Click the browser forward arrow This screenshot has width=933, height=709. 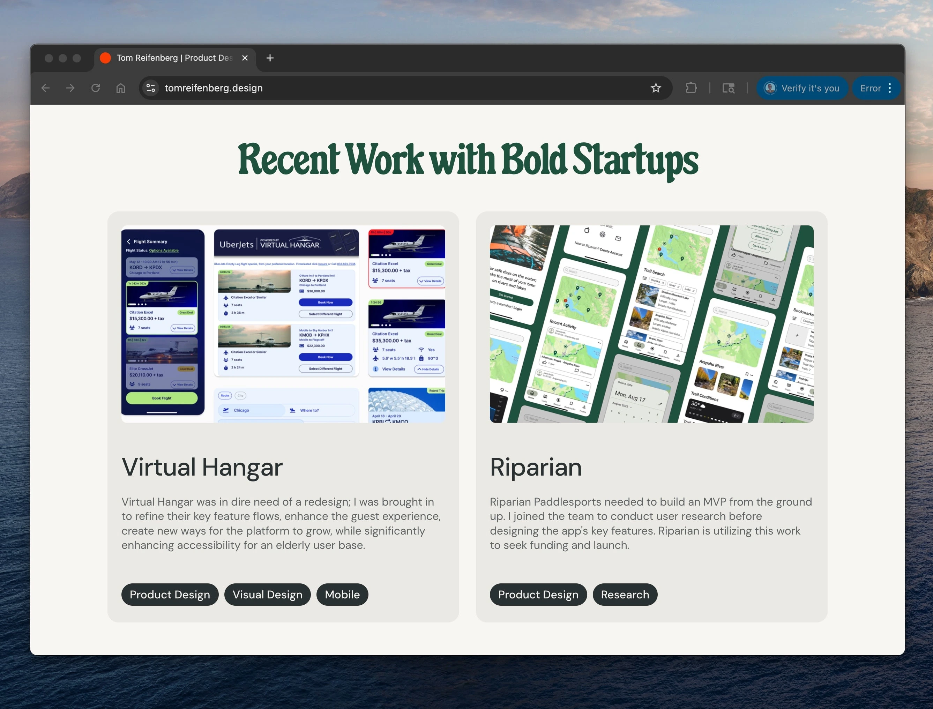70,88
